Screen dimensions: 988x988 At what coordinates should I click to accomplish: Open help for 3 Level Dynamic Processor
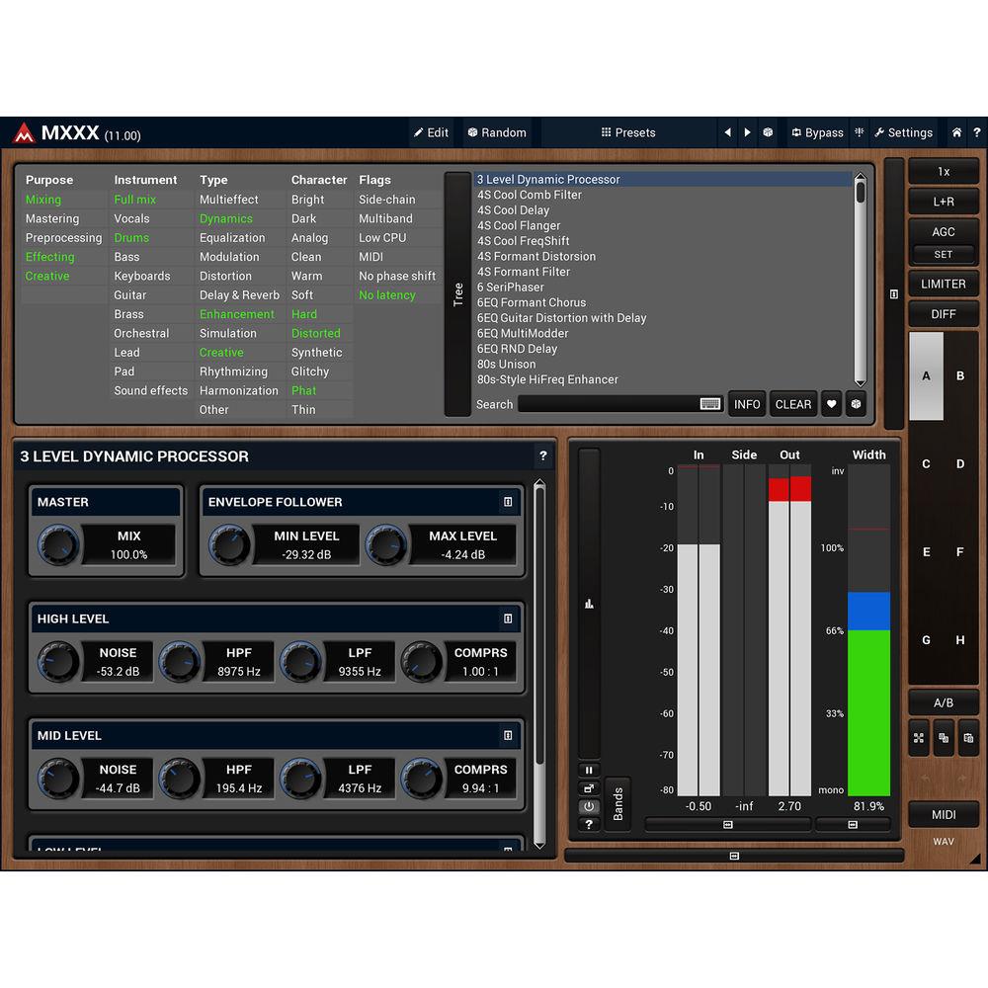[x=542, y=456]
